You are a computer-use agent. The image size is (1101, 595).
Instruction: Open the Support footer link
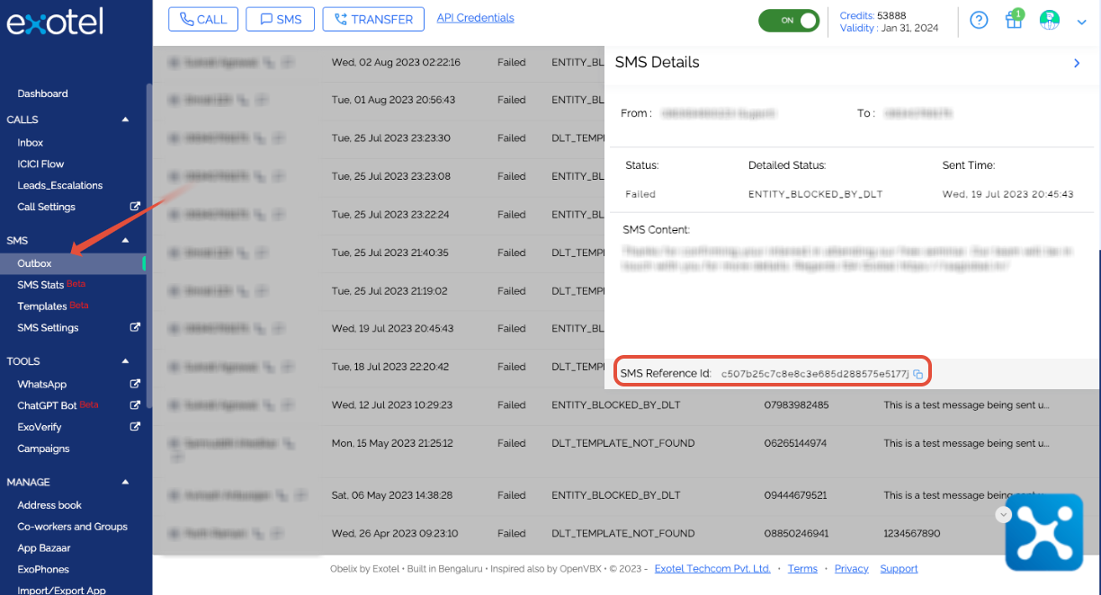click(x=899, y=569)
